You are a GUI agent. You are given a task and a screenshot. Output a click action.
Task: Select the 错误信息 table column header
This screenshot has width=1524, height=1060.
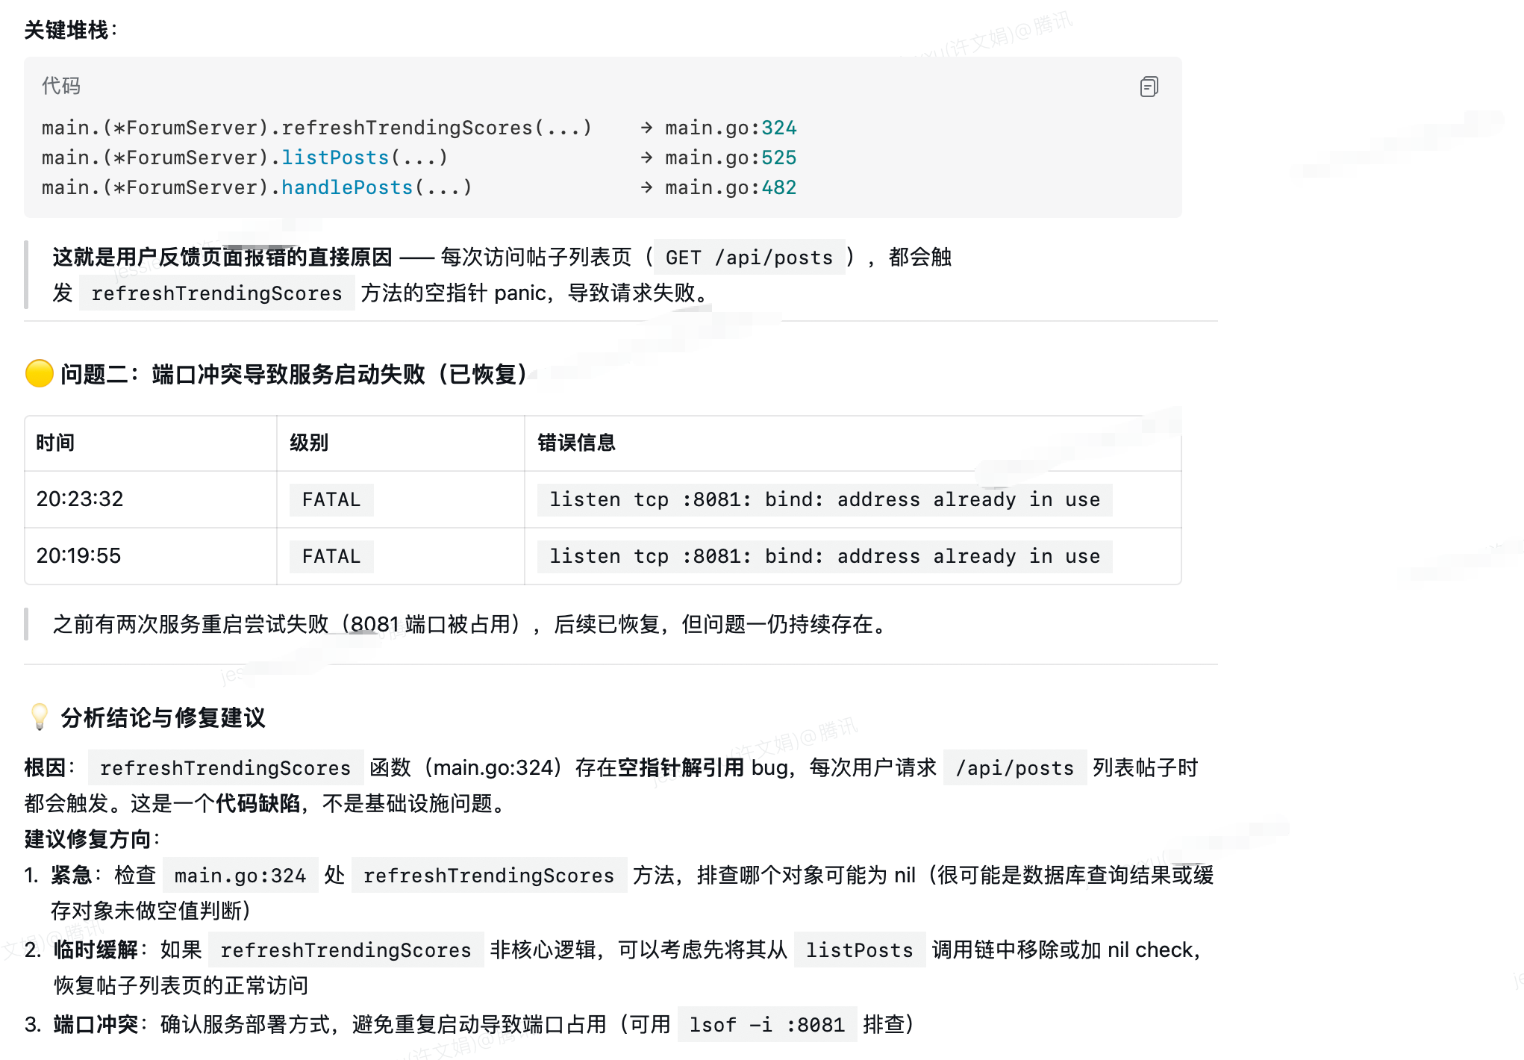tap(575, 443)
